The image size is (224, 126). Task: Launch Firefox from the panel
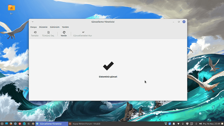(x=11, y=124)
